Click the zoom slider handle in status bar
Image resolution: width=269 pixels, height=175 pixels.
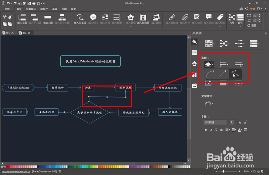(223, 171)
